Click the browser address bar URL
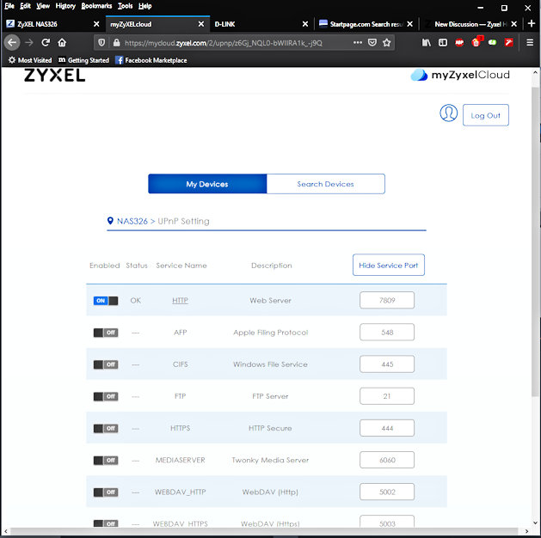541x538 pixels. point(224,43)
